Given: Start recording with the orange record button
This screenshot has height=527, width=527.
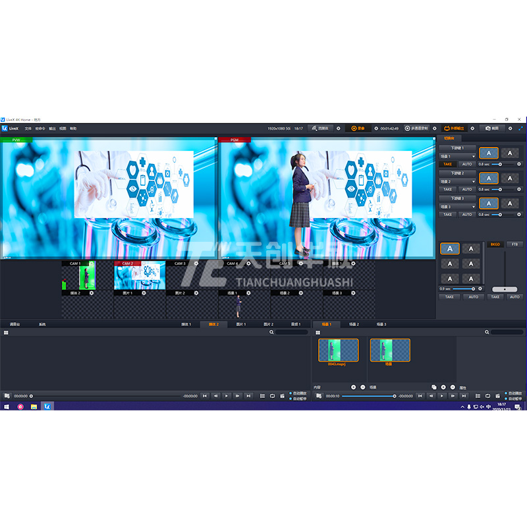Looking at the screenshot, I should tap(358, 128).
